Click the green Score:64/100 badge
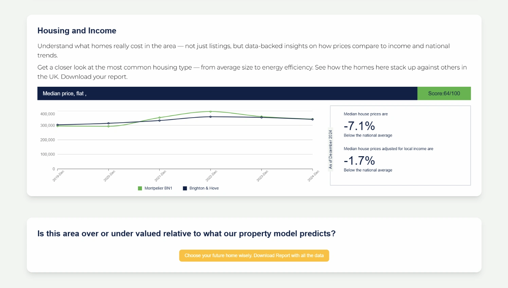 (444, 94)
